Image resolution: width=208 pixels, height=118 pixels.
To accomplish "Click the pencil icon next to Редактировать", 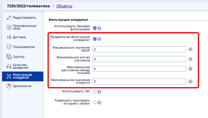I will click(9, 17).
